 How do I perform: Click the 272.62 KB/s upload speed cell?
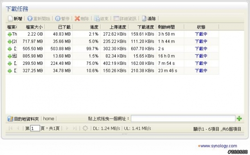click(114, 34)
